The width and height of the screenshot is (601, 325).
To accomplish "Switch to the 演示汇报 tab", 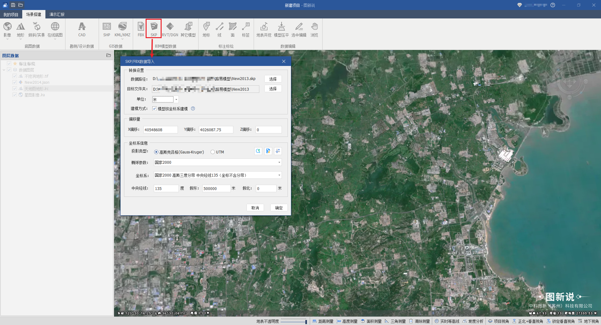I will (57, 14).
